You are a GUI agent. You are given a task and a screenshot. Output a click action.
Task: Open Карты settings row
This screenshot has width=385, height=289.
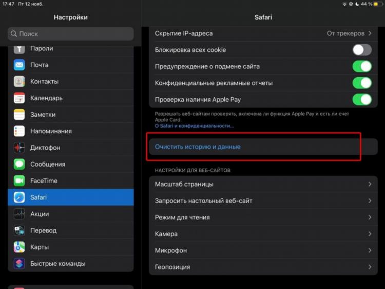[x=71, y=247]
